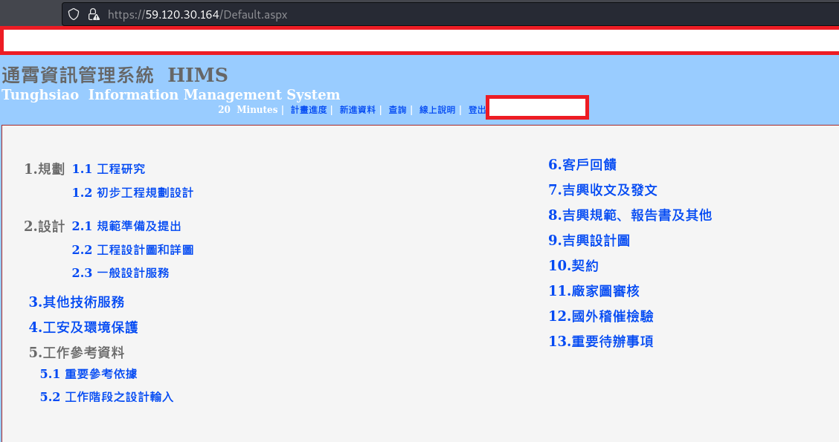Open link 9.吉興設計圖
The width and height of the screenshot is (839, 442).
(x=589, y=241)
